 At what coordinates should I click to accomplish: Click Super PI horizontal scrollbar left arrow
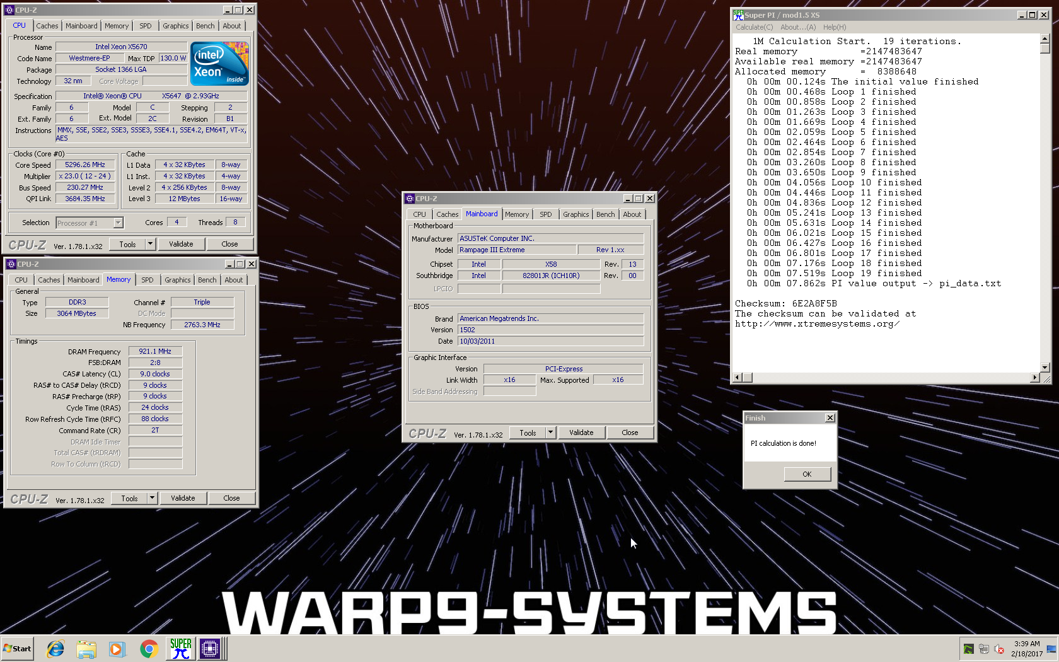(737, 377)
